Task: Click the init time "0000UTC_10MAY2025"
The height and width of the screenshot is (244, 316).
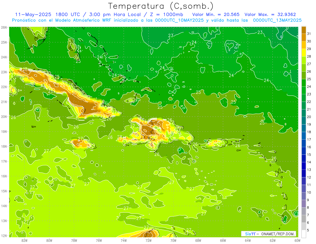Action: pos(180,20)
